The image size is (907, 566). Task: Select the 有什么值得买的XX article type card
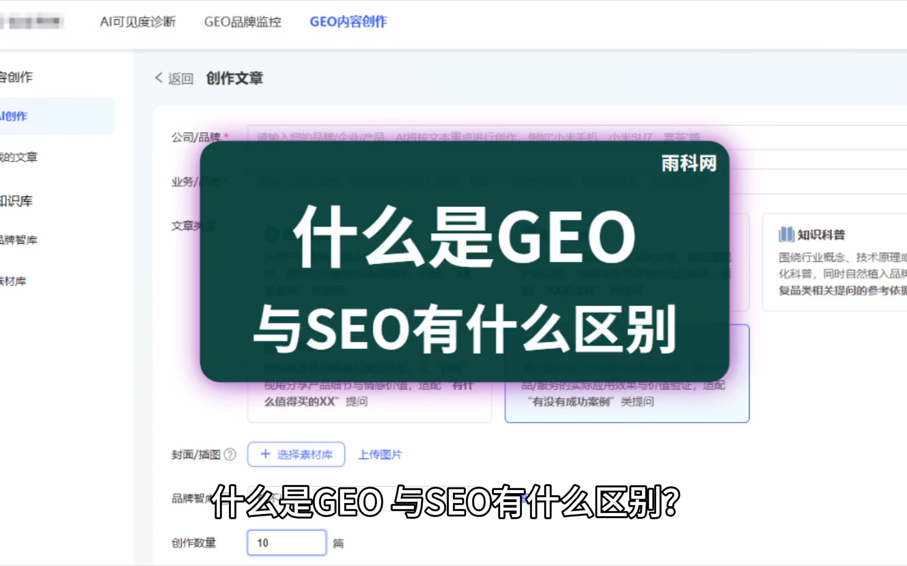pos(370,374)
